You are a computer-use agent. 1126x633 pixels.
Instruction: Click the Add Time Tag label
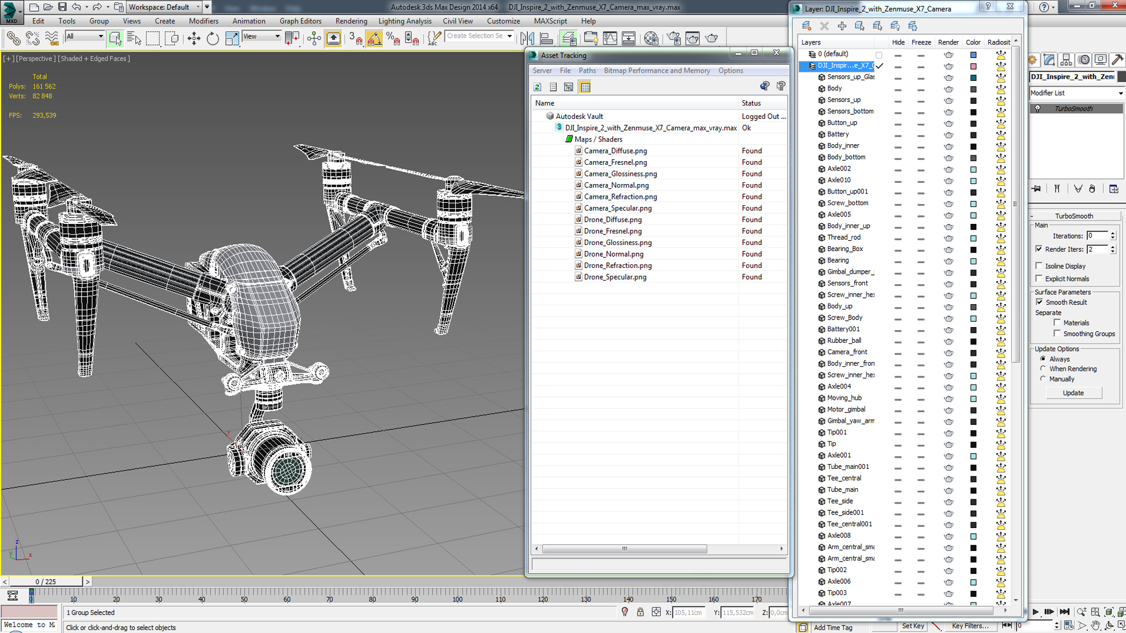click(x=833, y=627)
